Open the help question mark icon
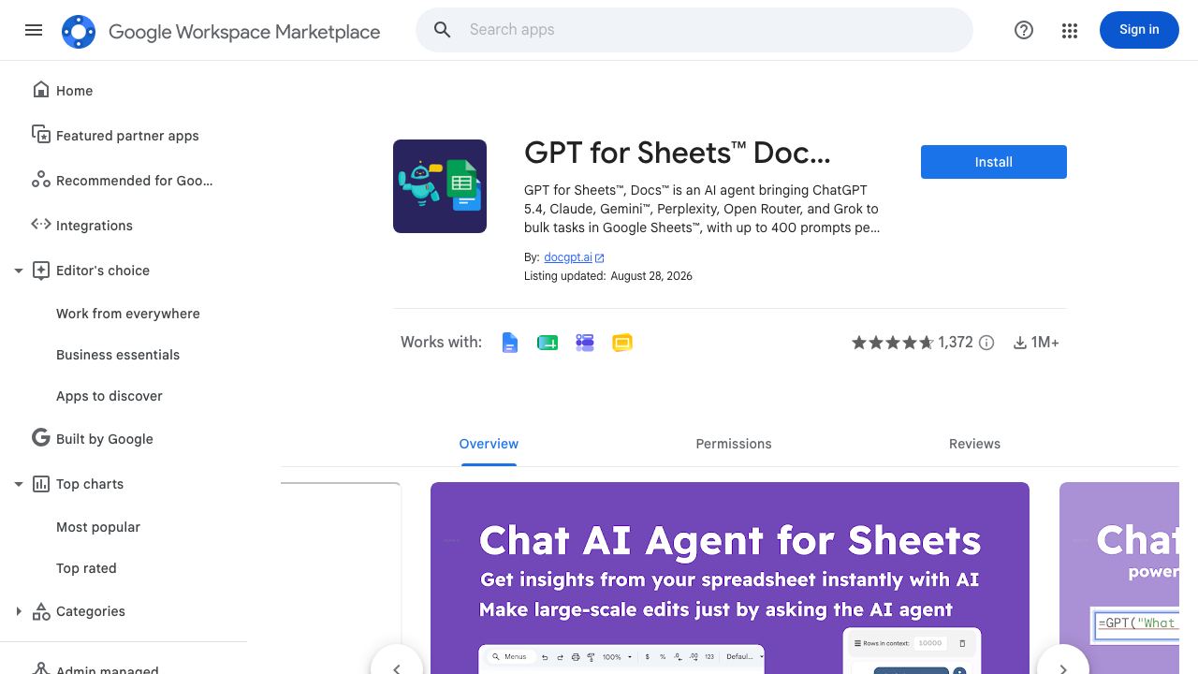Image resolution: width=1198 pixels, height=674 pixels. point(1024,30)
